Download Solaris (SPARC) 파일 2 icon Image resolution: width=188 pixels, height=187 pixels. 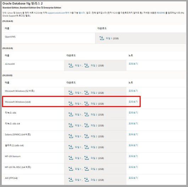coord(87,136)
